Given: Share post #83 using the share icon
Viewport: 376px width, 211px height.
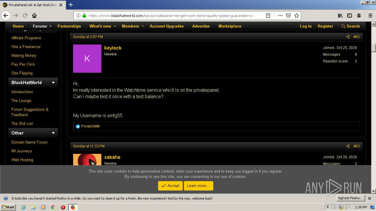Looking at the screenshot, I should (x=348, y=146).
